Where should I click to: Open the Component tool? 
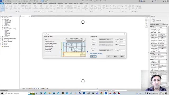(x=85, y=7)
